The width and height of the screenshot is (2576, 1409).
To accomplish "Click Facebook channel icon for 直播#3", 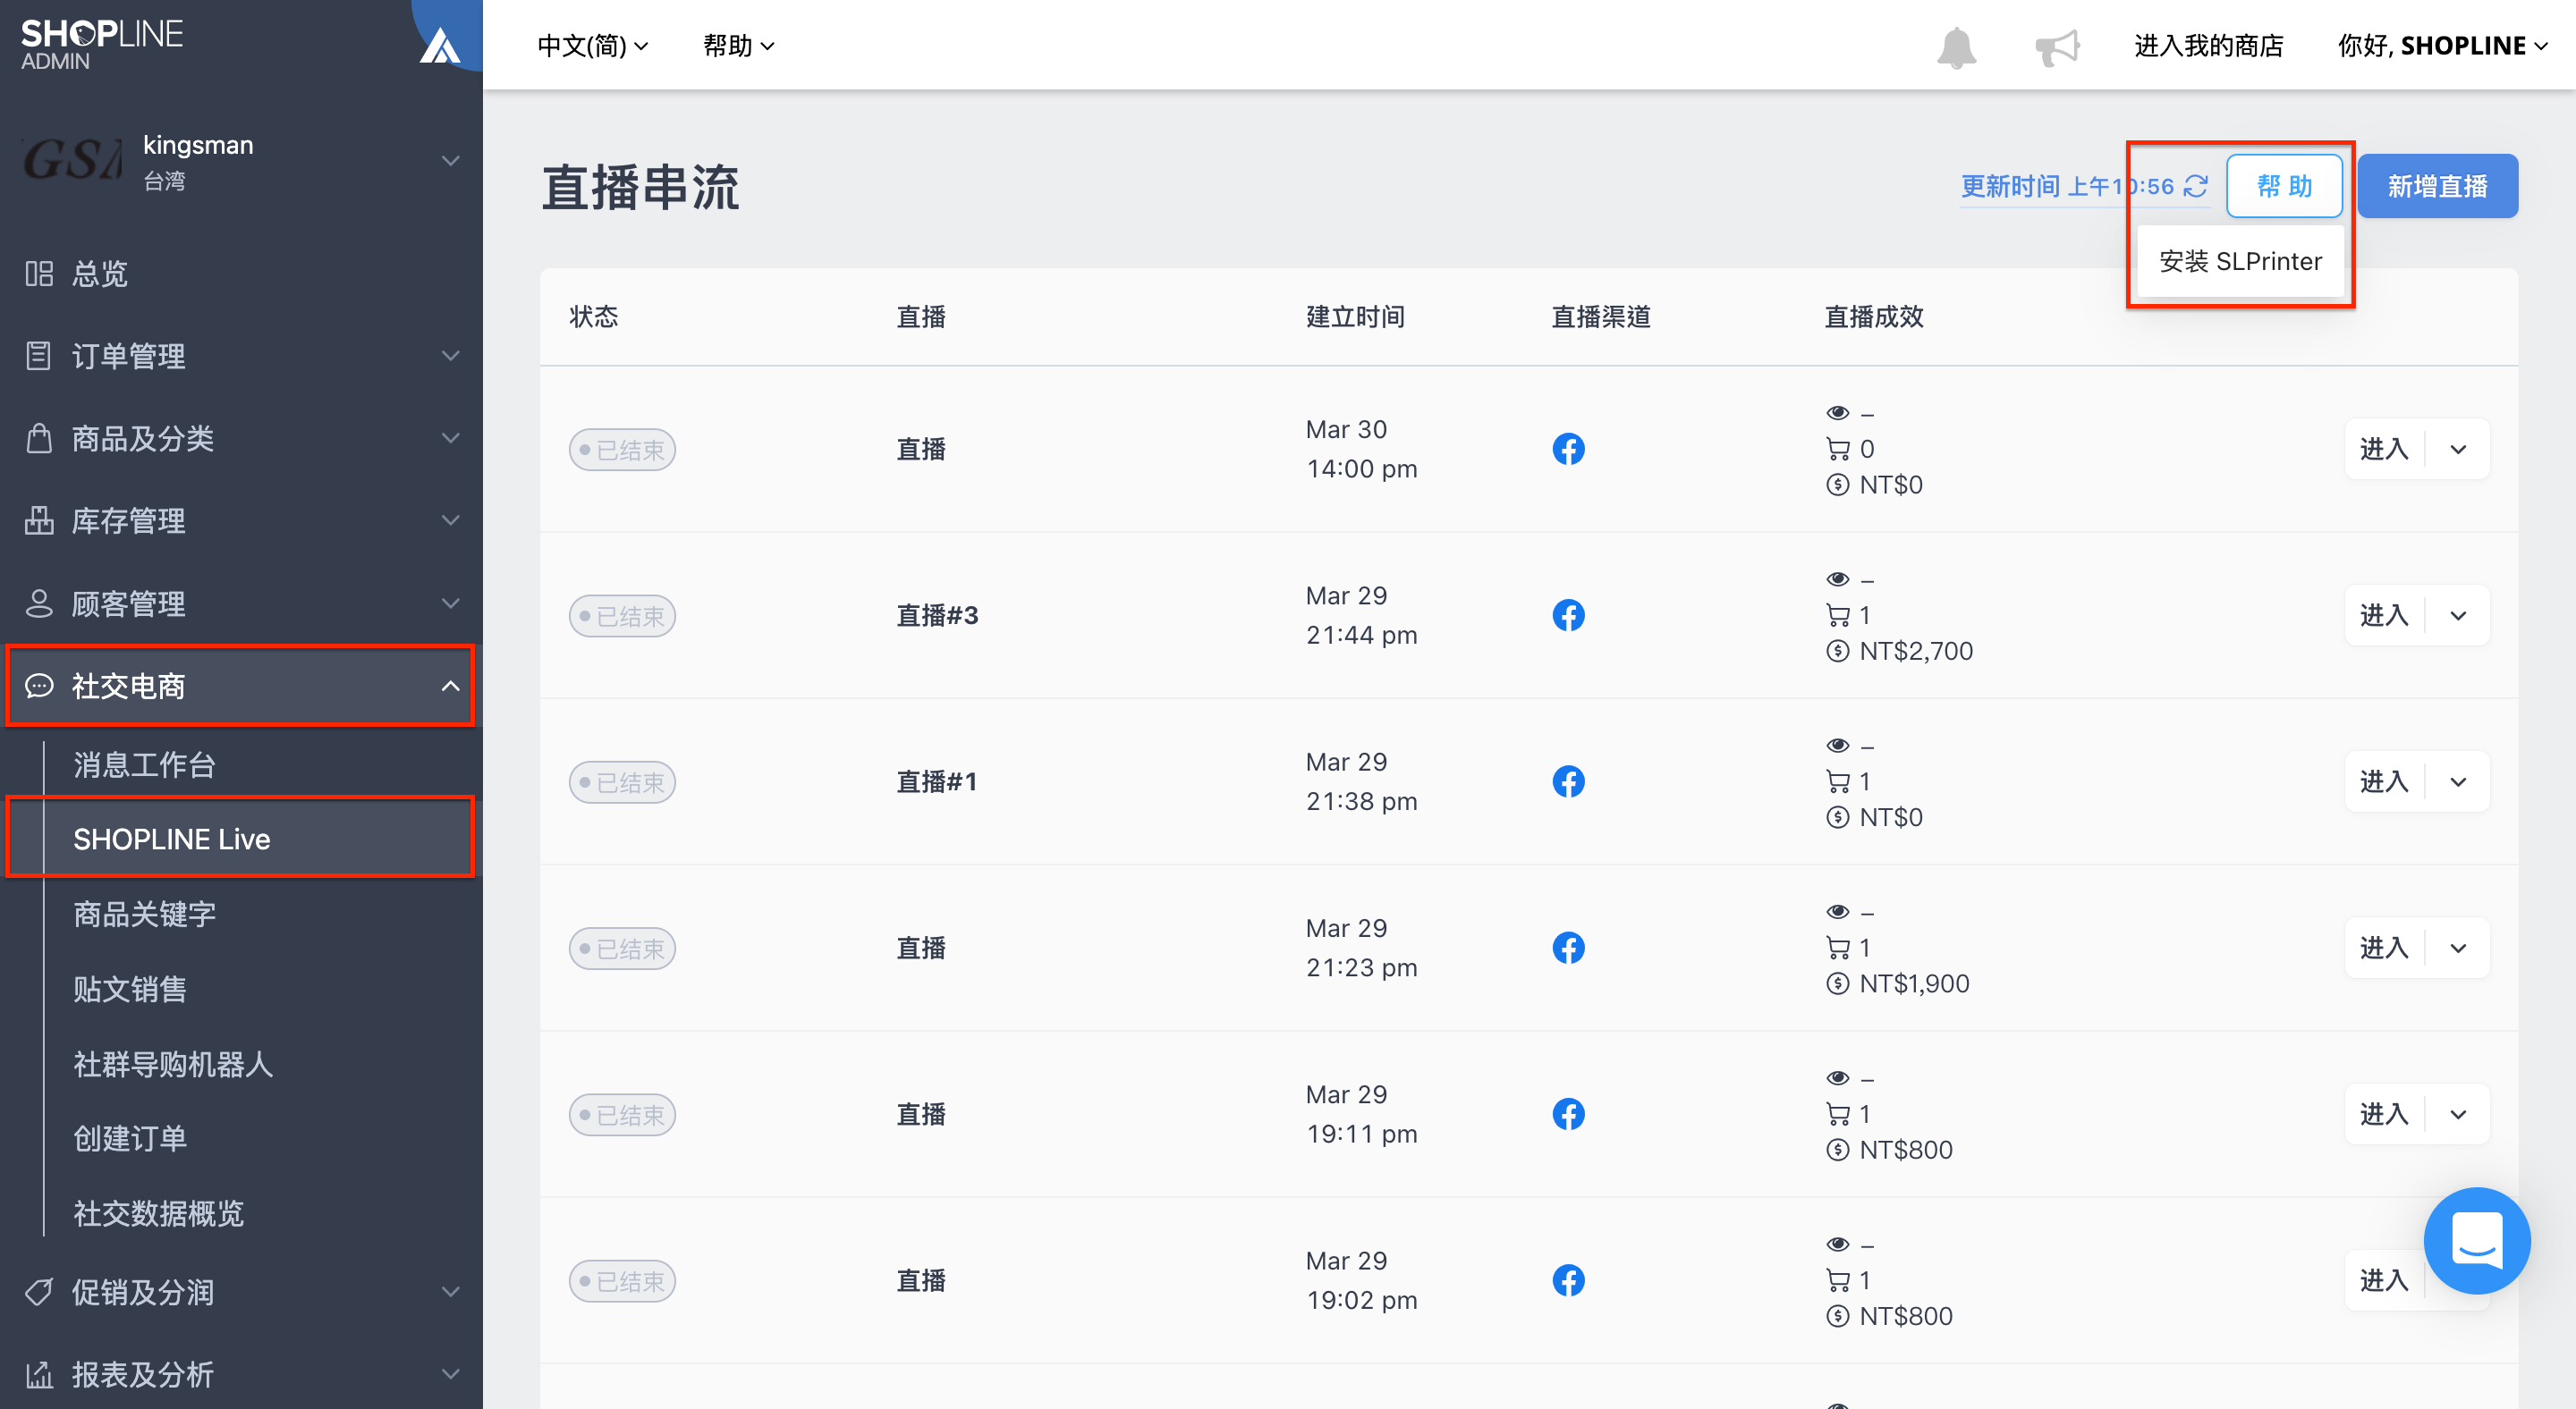I will [1568, 614].
